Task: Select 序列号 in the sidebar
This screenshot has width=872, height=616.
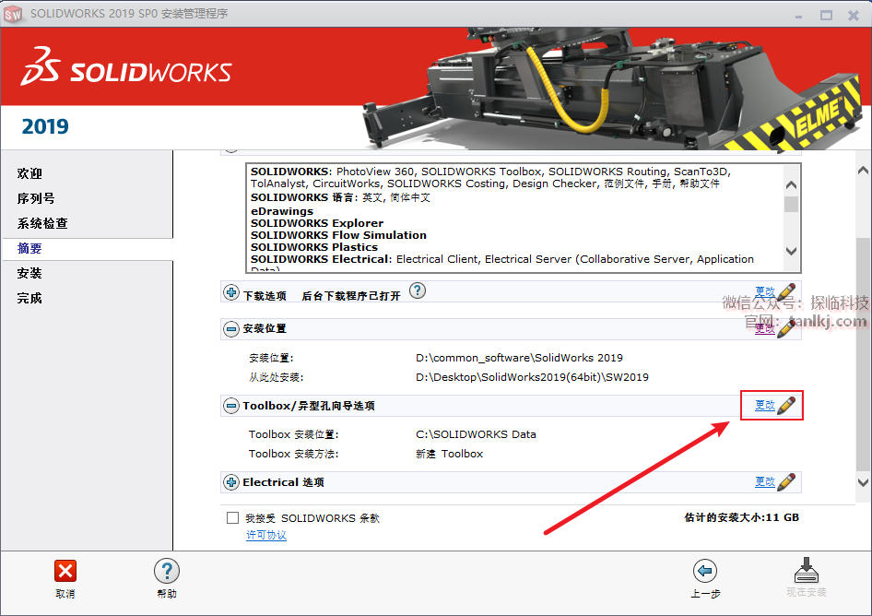Action: pyautogui.click(x=36, y=198)
